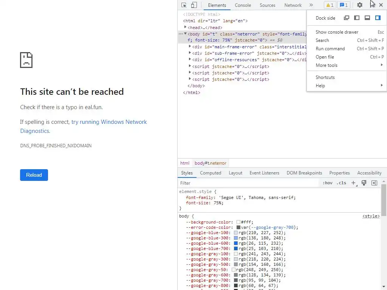This screenshot has height=290, width=387.
Task: Choose Search from the menu
Action: point(347,40)
